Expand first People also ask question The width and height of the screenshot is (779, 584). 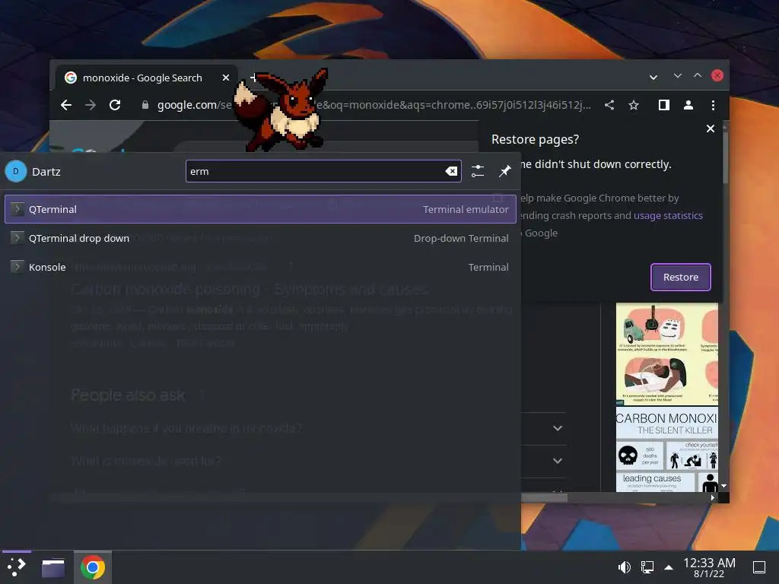[558, 428]
